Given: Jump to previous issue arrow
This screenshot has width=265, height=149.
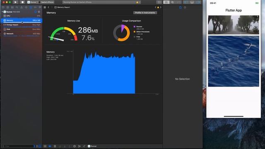Looking at the screenshot, I should pos(156,7).
